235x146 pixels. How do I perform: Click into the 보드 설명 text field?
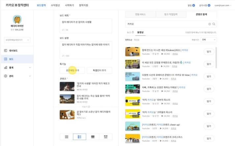click(x=86, y=50)
